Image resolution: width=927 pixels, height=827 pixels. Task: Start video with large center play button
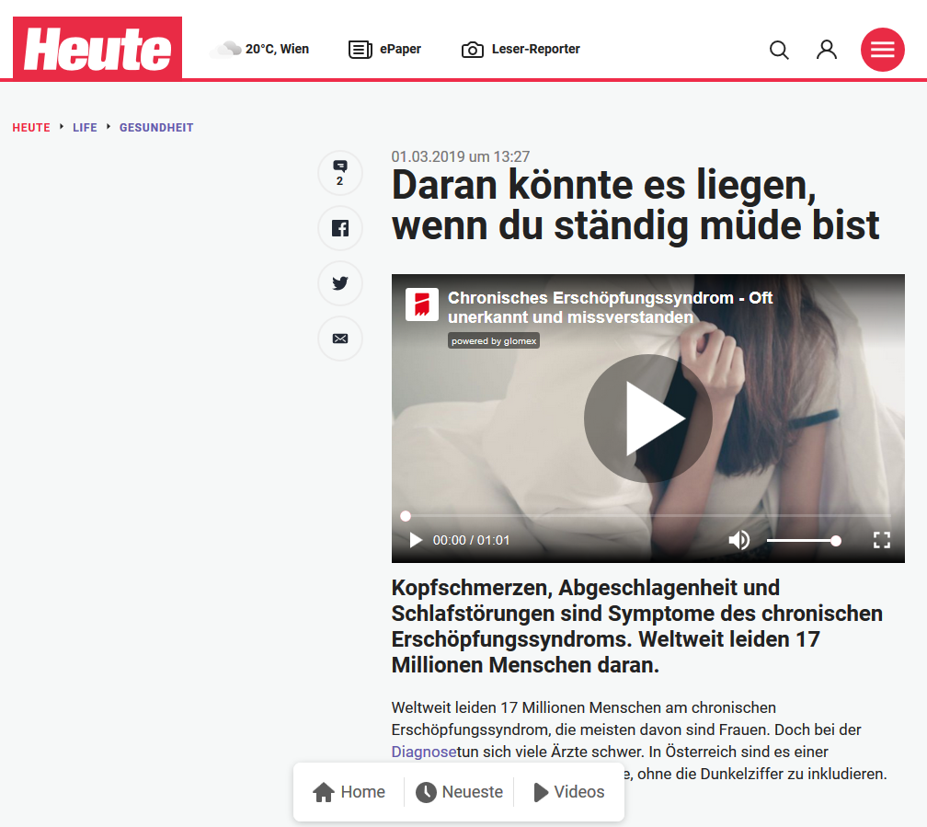click(x=648, y=419)
